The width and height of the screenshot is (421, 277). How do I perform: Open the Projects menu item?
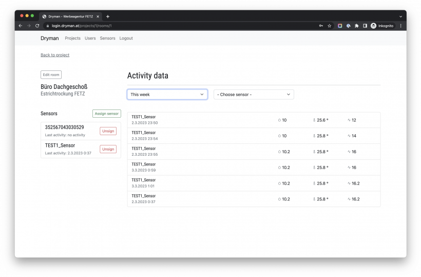tap(72, 39)
